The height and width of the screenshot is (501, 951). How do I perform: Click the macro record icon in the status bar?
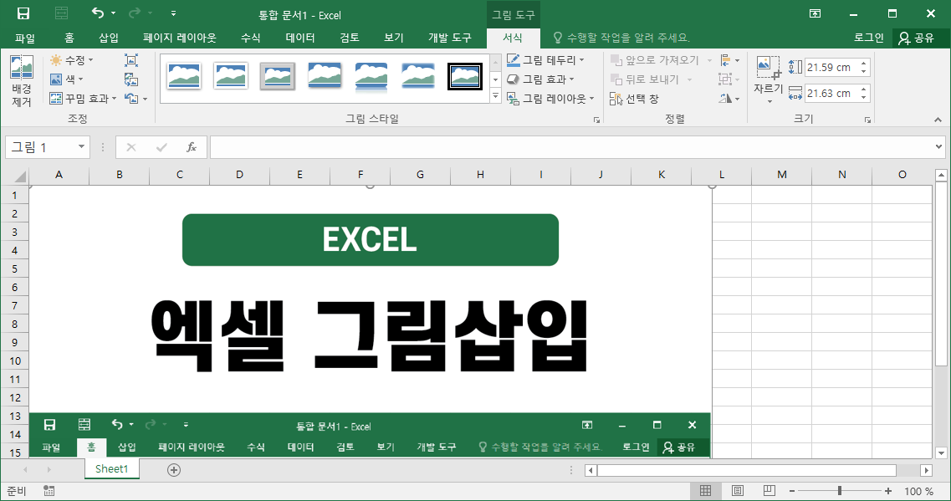(x=49, y=491)
